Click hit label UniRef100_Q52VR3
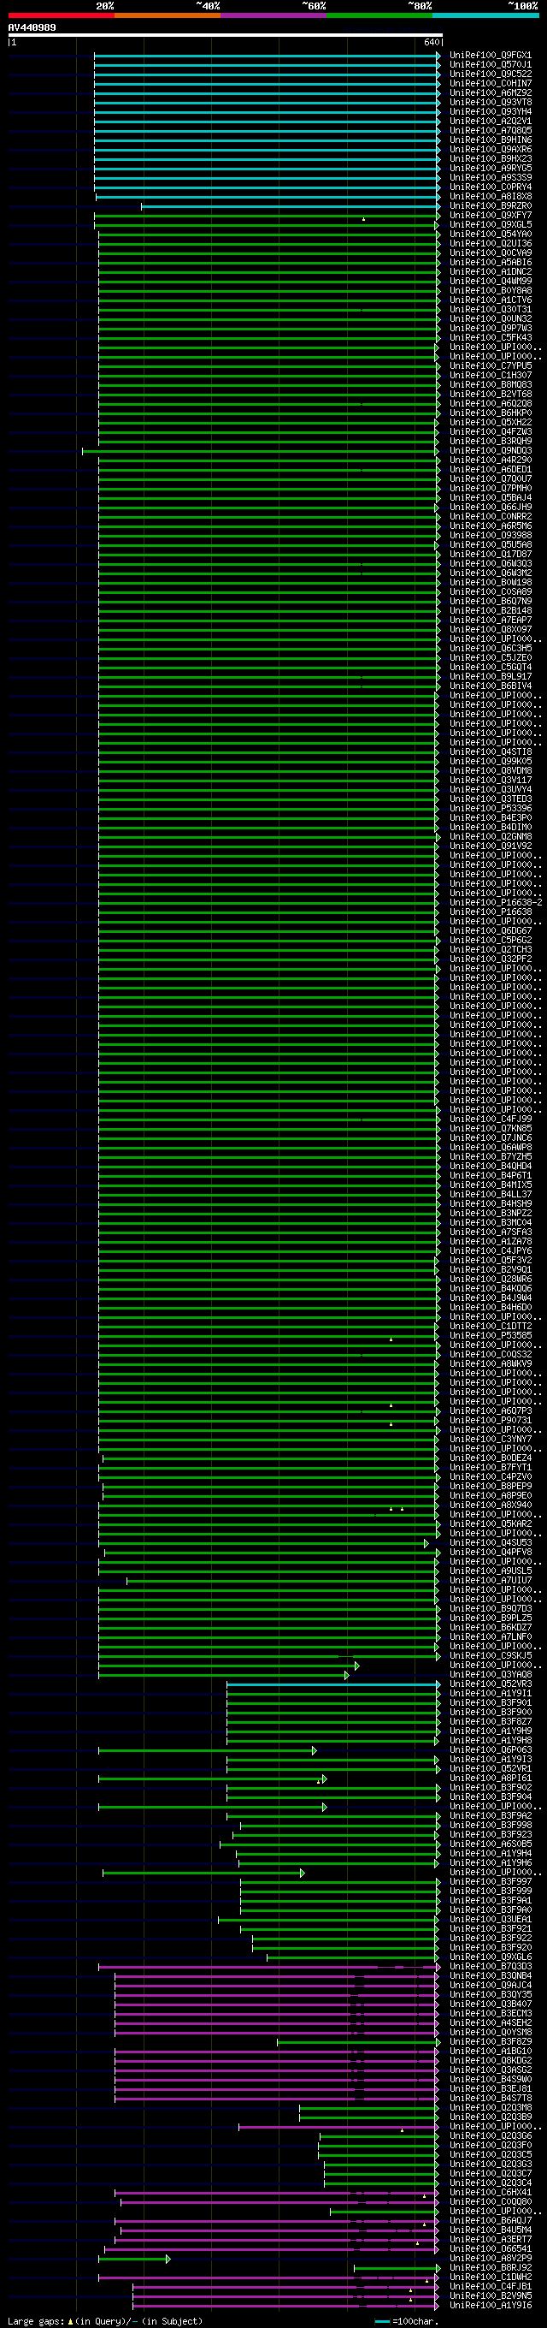547x2328 pixels. pyautogui.click(x=491, y=1684)
